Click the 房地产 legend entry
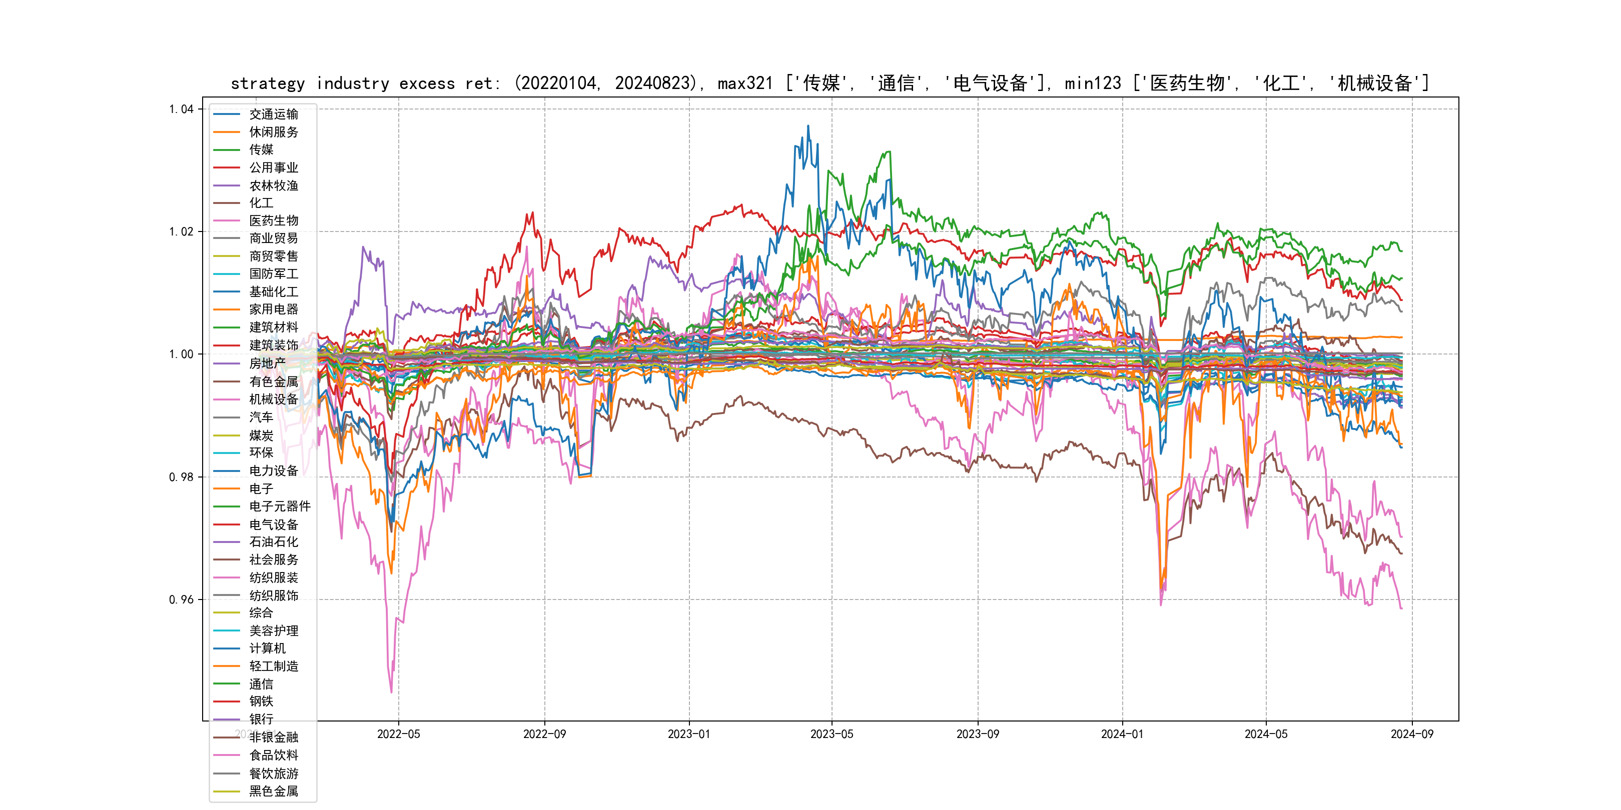Screen dimensions: 1621x810 (x=267, y=363)
